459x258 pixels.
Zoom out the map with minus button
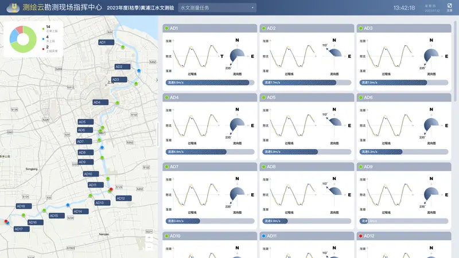coord(149,247)
